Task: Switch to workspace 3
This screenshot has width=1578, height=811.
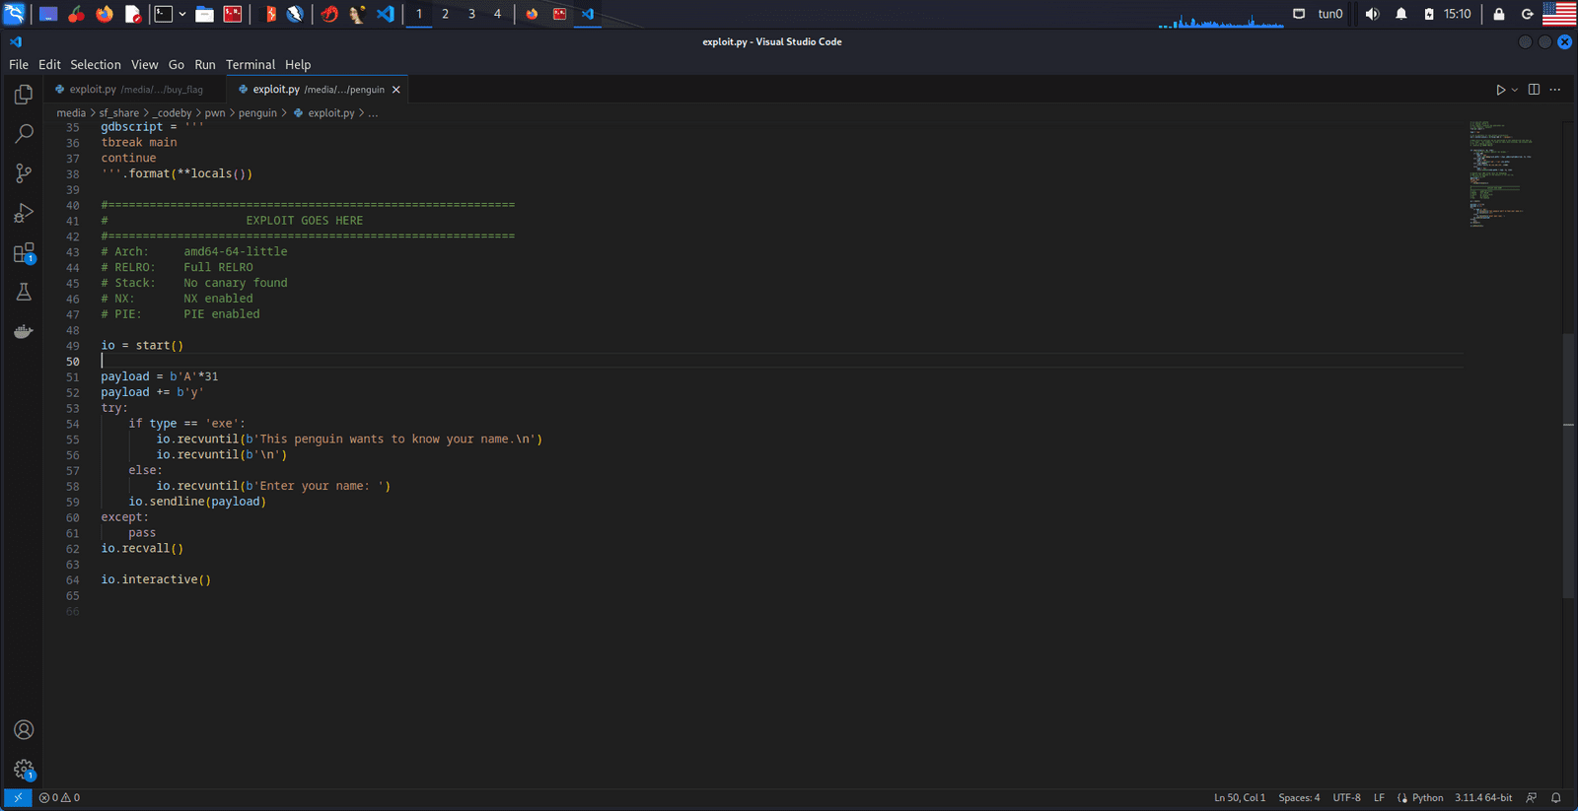Action: (471, 14)
